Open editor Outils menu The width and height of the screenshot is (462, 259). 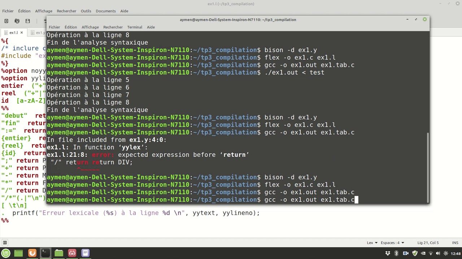tap(86, 11)
